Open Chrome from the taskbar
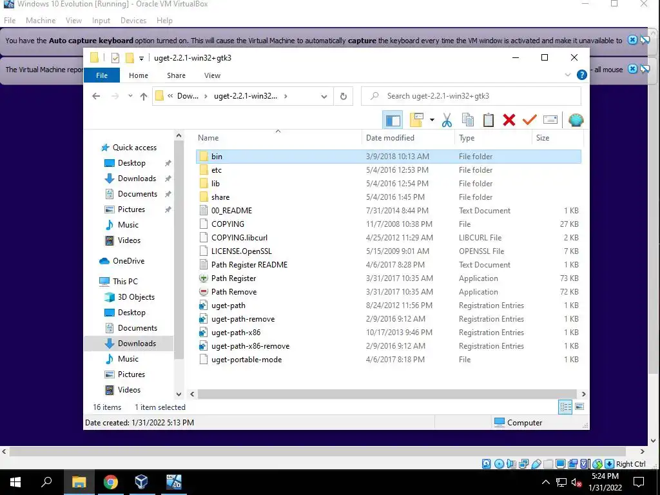 click(x=110, y=482)
